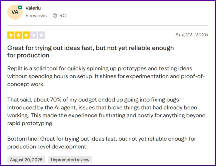Screen dimensions: 216x166
Task: Click the fifth gray rating star
Action: coord(41,35)
